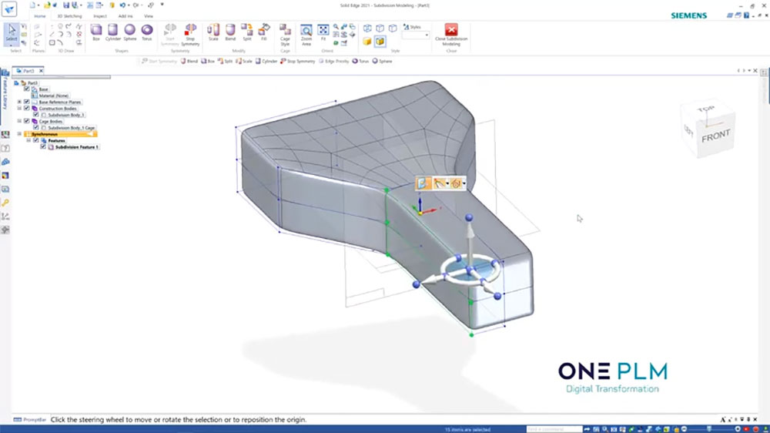Select the Sphere shape tool in ribbon
770x433 pixels.
[129, 32]
